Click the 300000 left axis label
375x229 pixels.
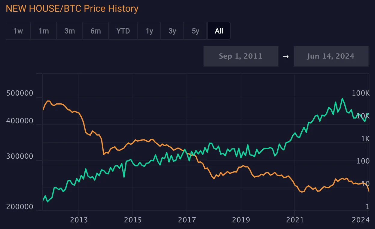[x=20, y=157]
